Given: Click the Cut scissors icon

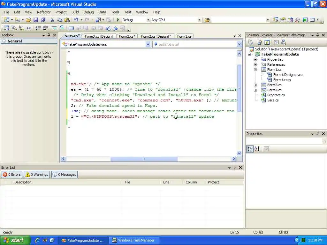Looking at the screenshot, I should click(x=52, y=20).
